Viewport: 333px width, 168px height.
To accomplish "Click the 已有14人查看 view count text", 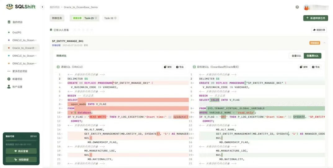I will pyautogui.click(x=61, y=30).
